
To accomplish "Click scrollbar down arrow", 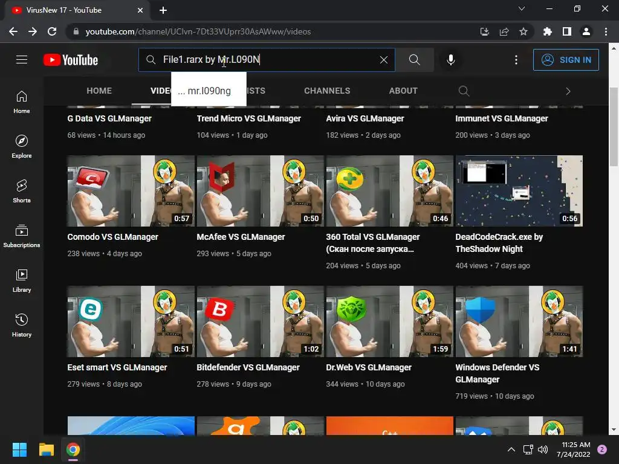I will 614,430.
